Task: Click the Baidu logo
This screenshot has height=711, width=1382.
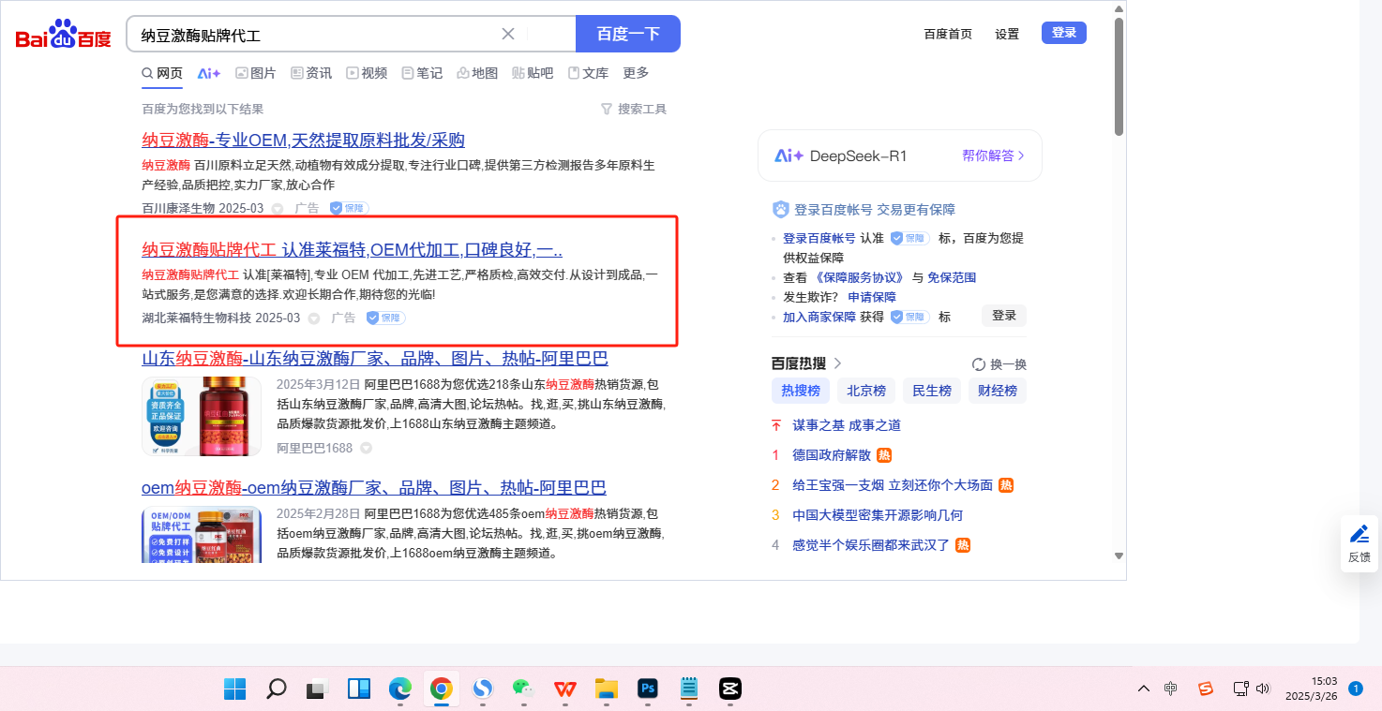Action: 63,35
